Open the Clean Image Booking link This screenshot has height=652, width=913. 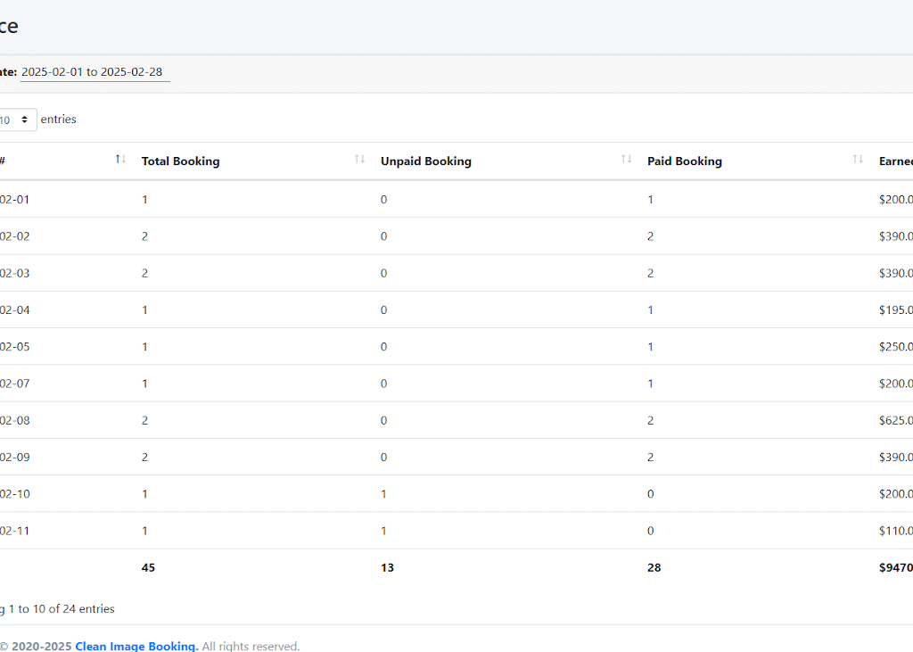(136, 646)
